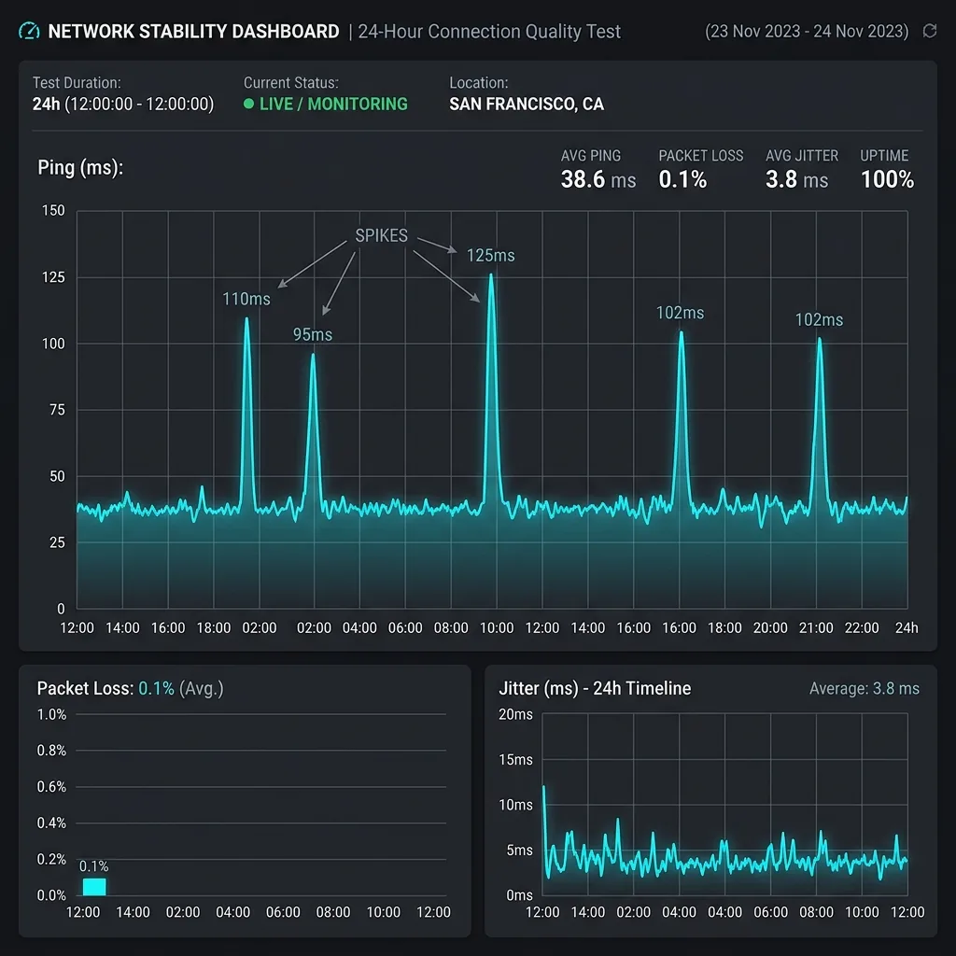The height and width of the screenshot is (956, 956).
Task: Click the Average: 3.8 ms jitter label
Action: [x=865, y=688]
